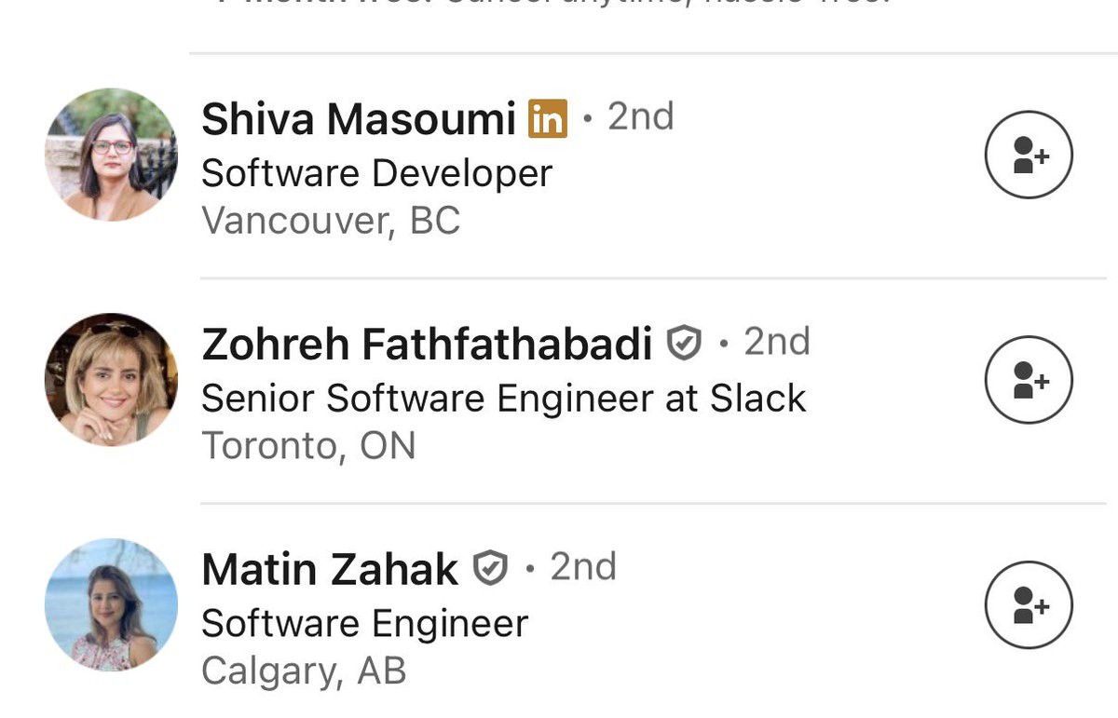This screenshot has height=718, width=1118.
Task: Click the "Vancouver, BC" location text
Action: pos(331,221)
